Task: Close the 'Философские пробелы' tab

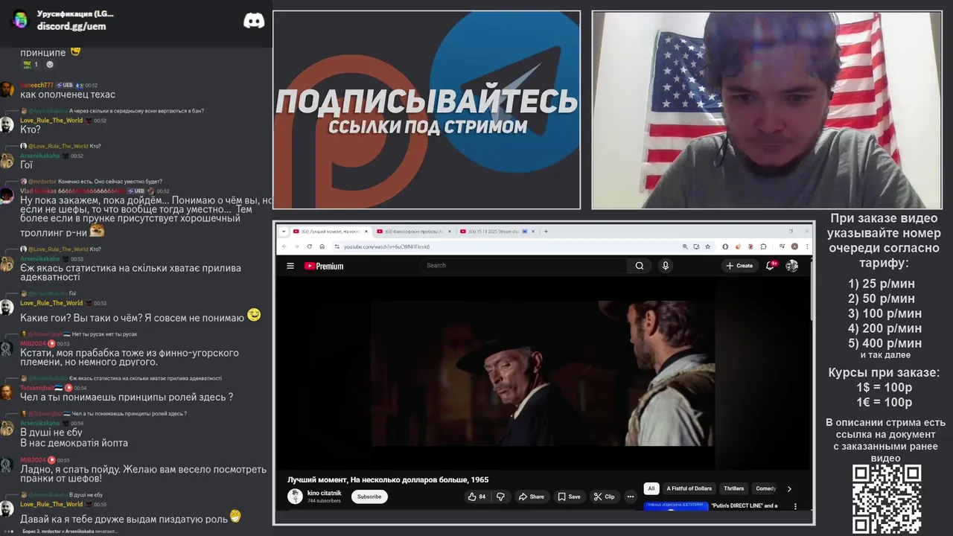Action: point(450,232)
